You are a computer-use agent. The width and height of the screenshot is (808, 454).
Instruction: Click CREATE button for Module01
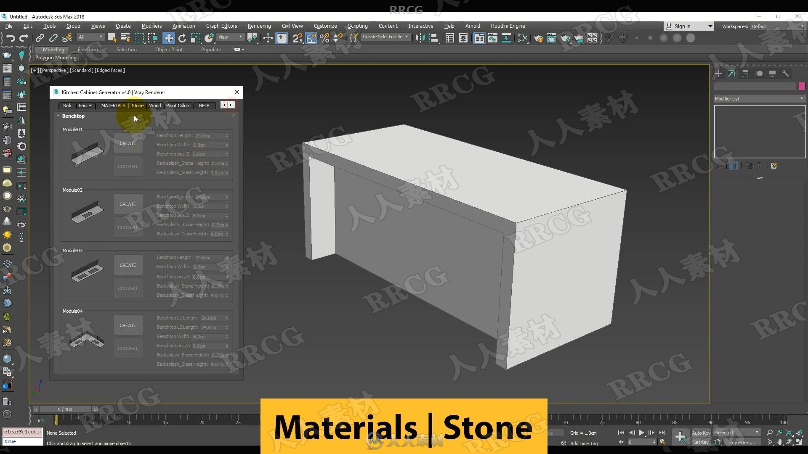pos(128,143)
